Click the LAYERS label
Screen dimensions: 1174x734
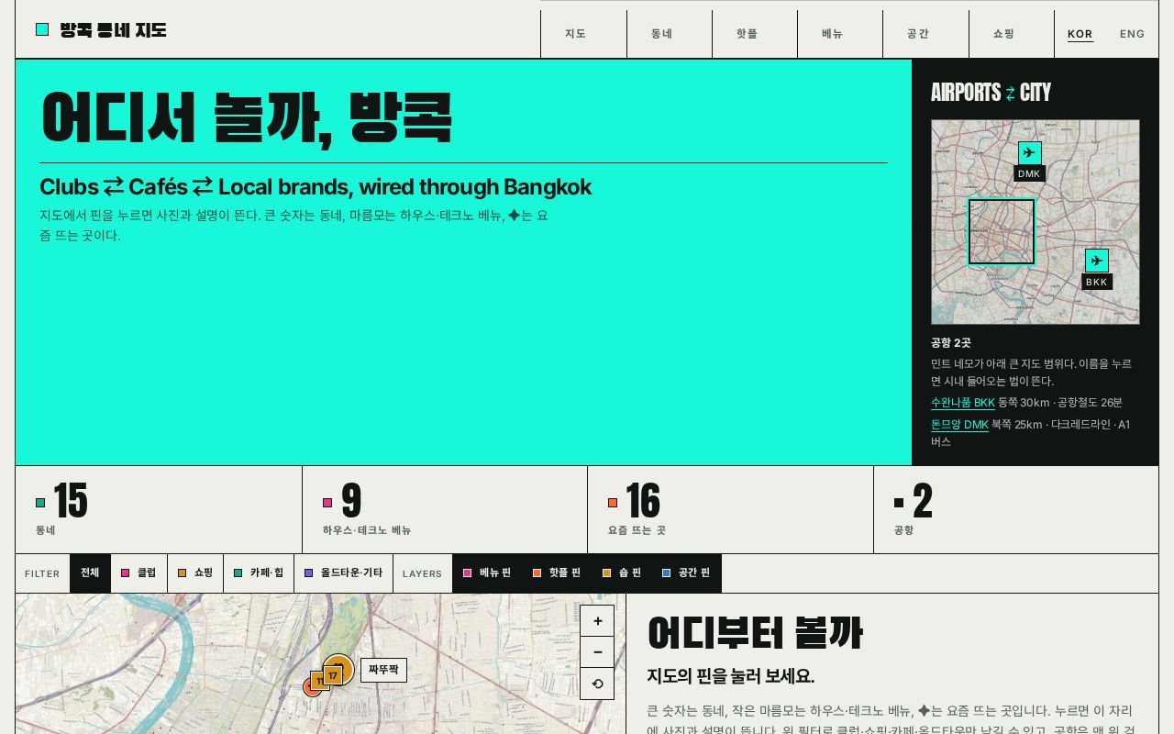422,574
